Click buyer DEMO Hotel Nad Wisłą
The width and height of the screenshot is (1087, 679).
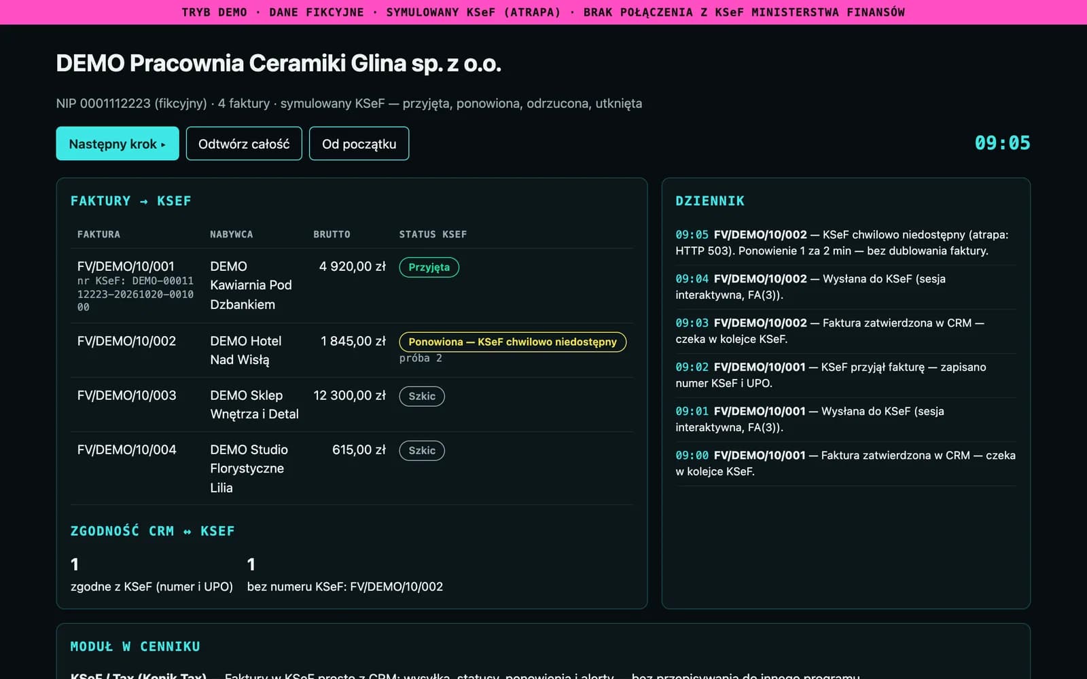click(x=245, y=350)
